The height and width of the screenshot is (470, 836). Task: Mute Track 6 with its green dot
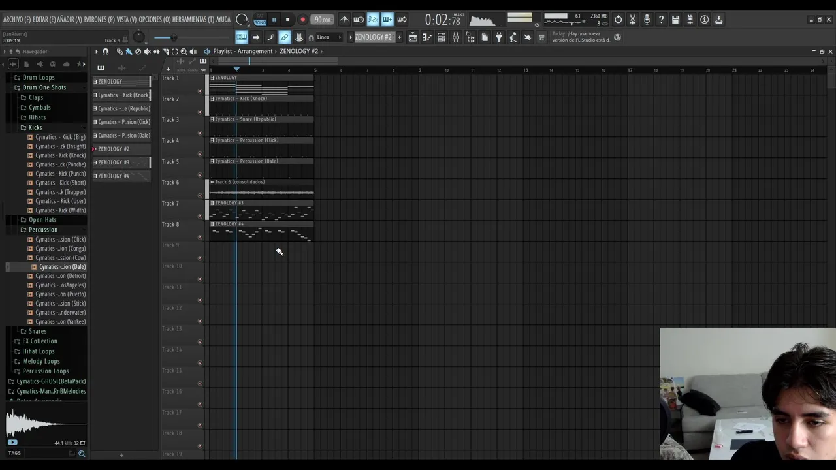pos(200,196)
